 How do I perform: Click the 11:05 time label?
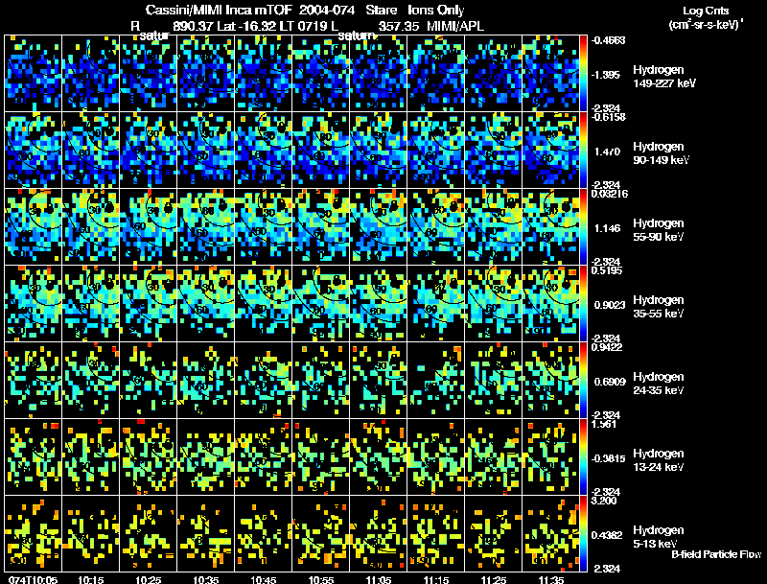(x=379, y=580)
